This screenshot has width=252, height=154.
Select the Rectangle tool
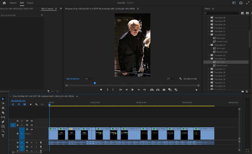(3, 127)
